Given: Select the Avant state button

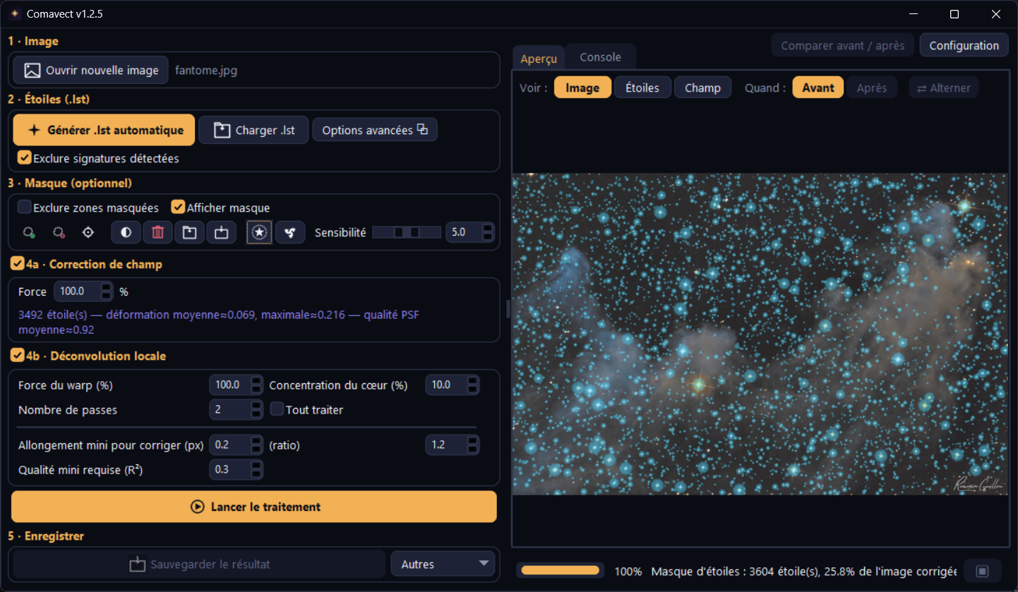Looking at the screenshot, I should [x=818, y=87].
